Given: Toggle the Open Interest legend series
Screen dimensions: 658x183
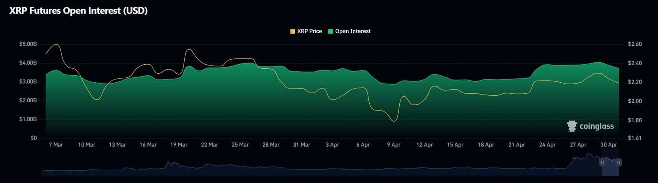Looking at the screenshot, I should click(x=349, y=31).
